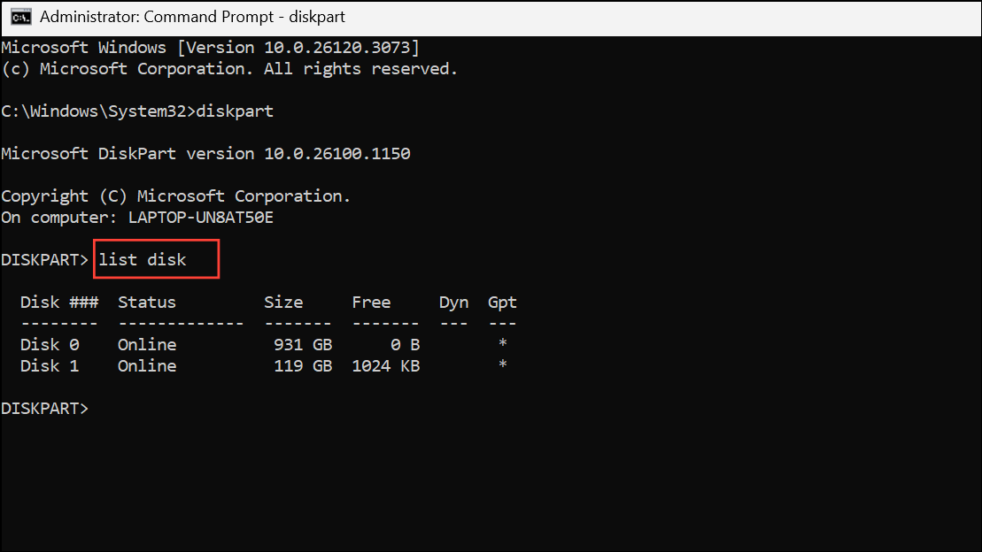Click the computer name 'LAPTOP-UN8AT50E'

point(201,218)
